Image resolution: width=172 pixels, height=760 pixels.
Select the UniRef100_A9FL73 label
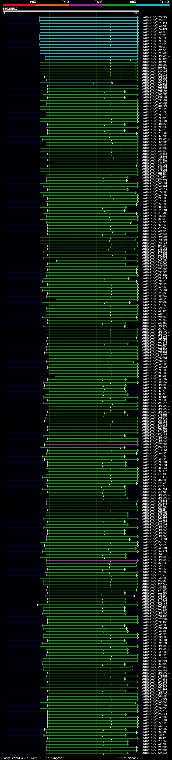[x=154, y=115]
